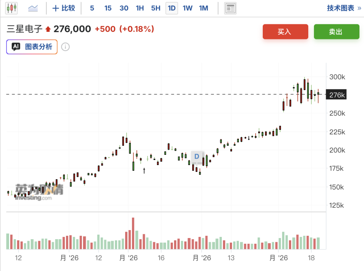Click the info circle icon beside 图表分析
Image resolution: width=364 pixels, height=271 pixels.
(65, 47)
